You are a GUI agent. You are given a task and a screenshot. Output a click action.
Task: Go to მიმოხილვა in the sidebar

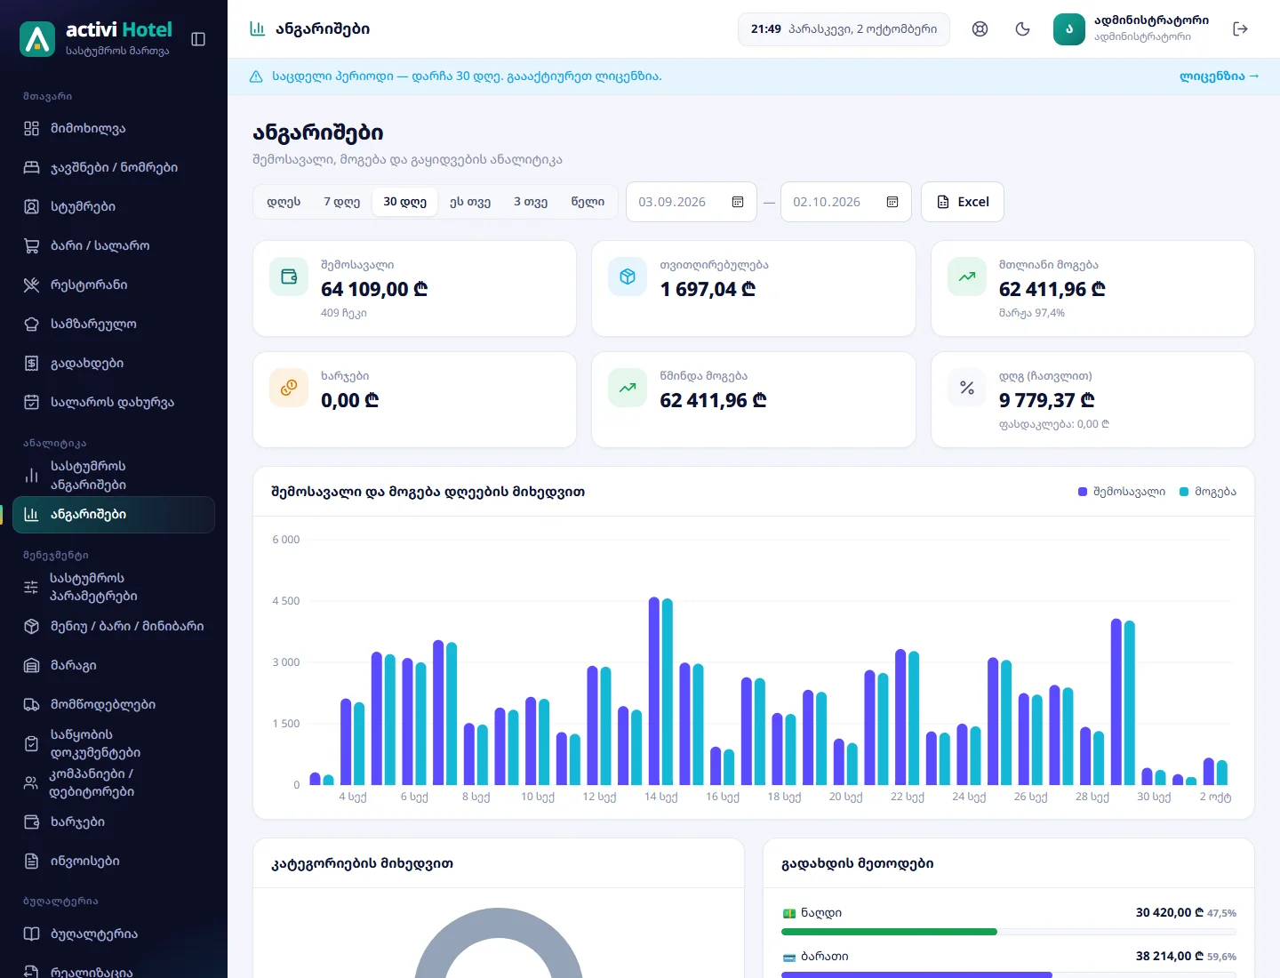pyautogui.click(x=114, y=128)
